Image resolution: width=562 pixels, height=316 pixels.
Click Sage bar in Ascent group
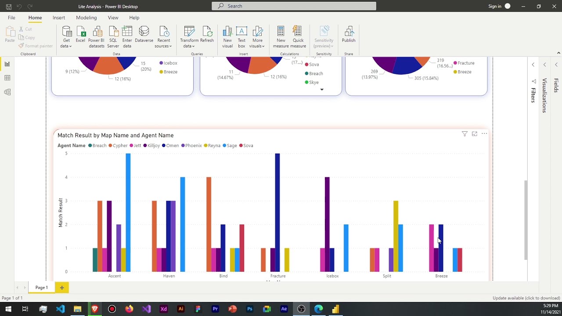click(128, 212)
